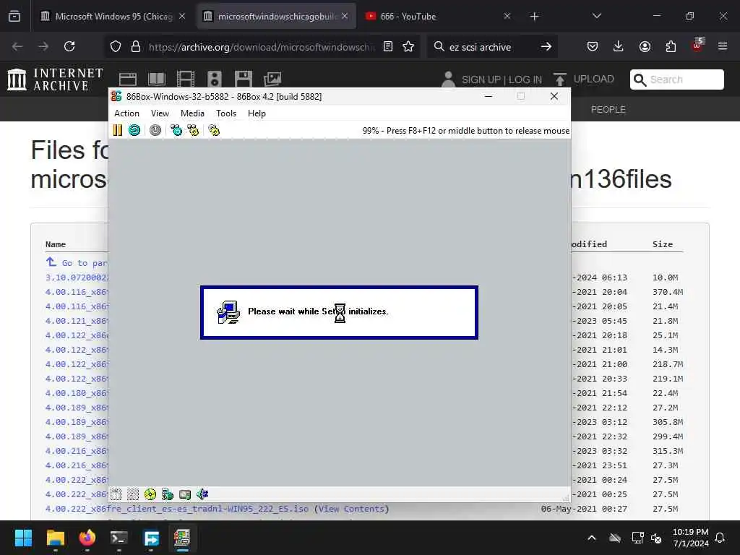Screen dimensions: 740x555
Task: Open the browser extensions puzzle icon
Action: 671,46
